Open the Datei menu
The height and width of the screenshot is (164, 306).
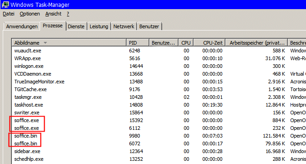[9, 14]
